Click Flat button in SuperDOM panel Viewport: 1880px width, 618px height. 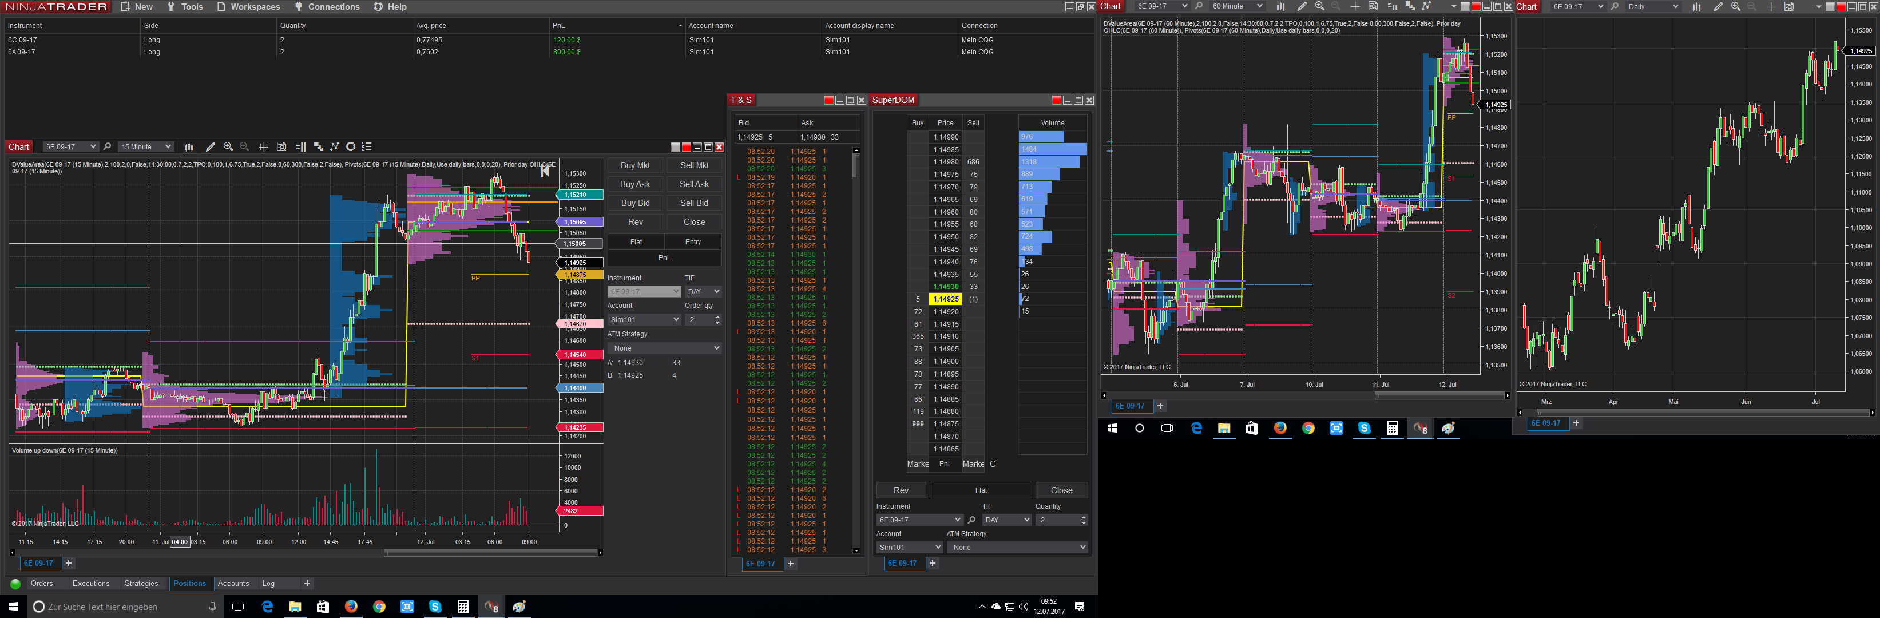(981, 490)
